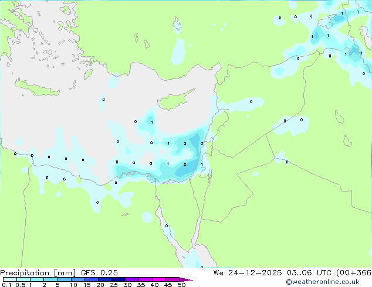The height and width of the screenshot is (287, 372).
Task: Click the legend label '35'
Action: (x=141, y=285)
